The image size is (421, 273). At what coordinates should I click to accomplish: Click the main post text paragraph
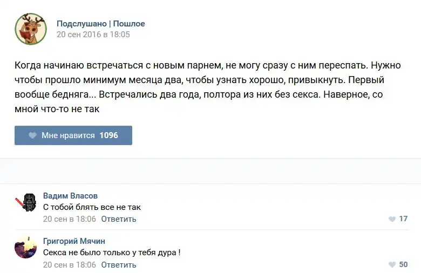tap(208, 87)
